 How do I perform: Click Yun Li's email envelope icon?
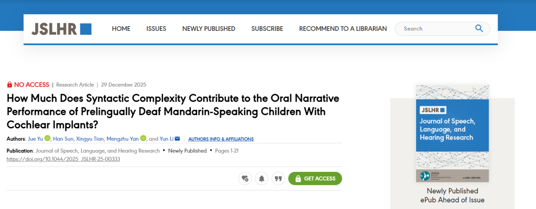[x=177, y=138]
